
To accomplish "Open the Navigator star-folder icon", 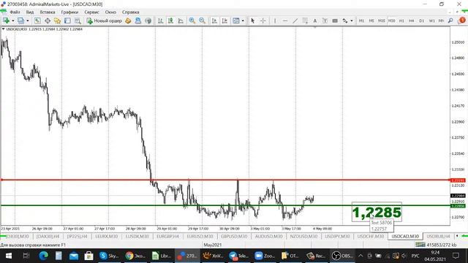I will click(57, 20).
